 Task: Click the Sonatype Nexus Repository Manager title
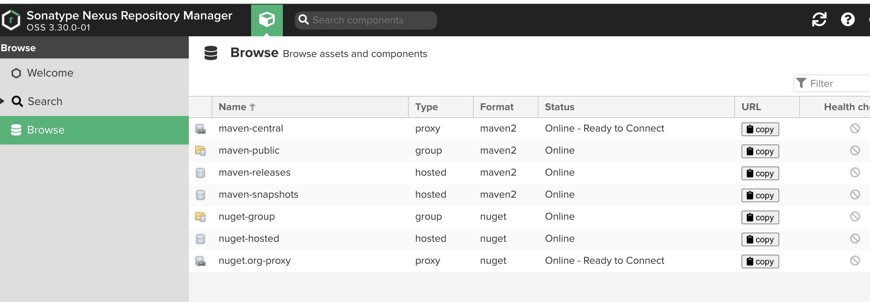129,16
